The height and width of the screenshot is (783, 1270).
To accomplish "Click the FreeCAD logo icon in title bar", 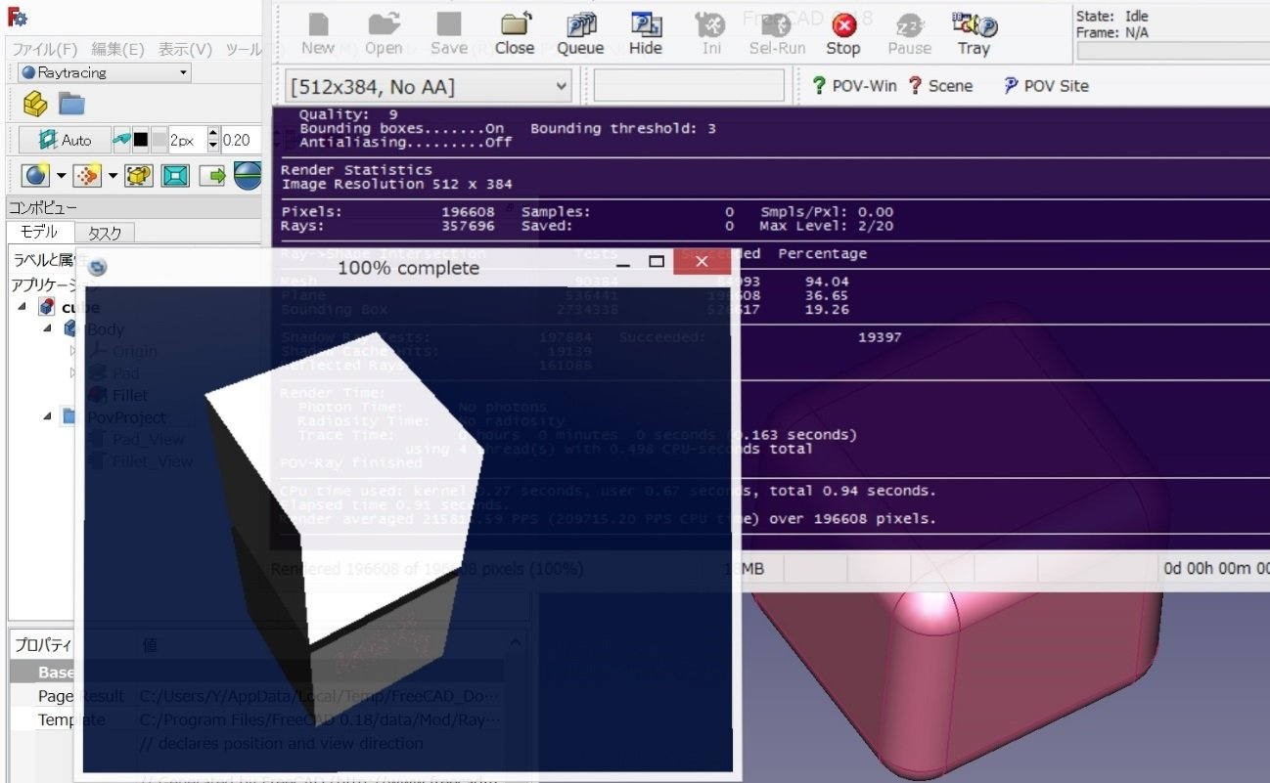I will [18, 18].
